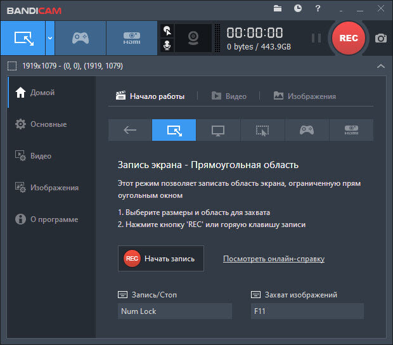Switch to the Видео tab at the top
Screen dimensions: 393x345
(229, 96)
